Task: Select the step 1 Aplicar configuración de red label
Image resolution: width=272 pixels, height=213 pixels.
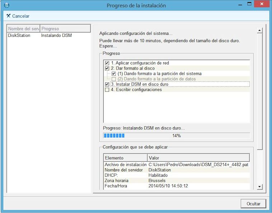Action: point(140,63)
